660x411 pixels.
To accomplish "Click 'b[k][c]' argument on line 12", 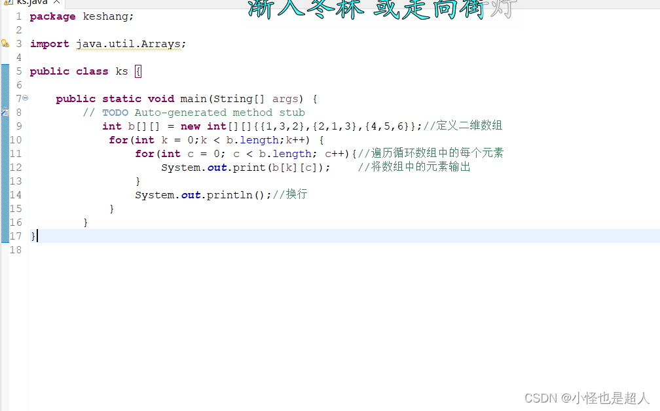I will [294, 168].
